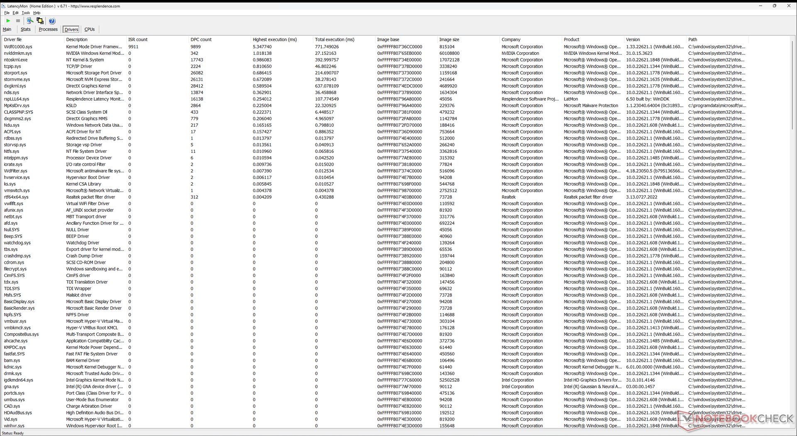Select the igdkmdn64.sys driver row
This screenshot has width=797, height=436.
click(x=375, y=380)
